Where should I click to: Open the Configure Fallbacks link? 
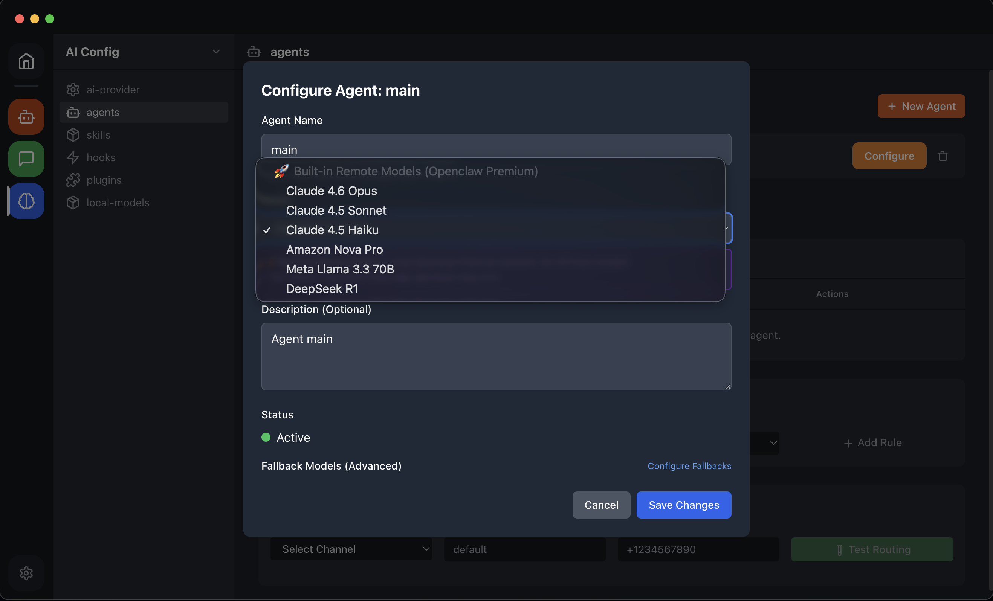tap(689, 466)
